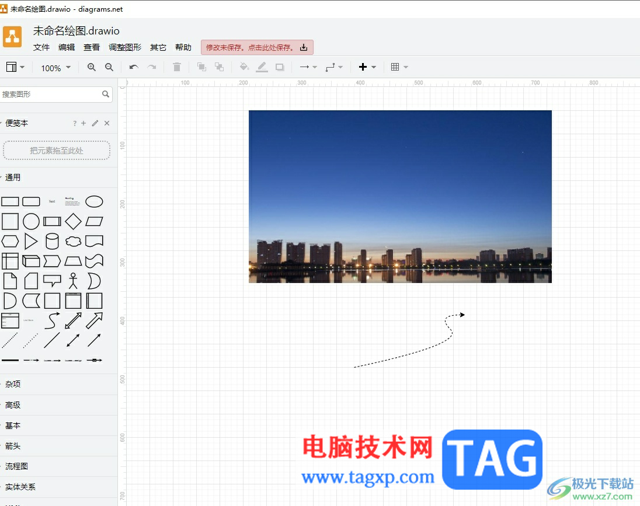640x506 pixels.
Task: Close the 便笺本 scratchpad section
Action: (x=107, y=123)
